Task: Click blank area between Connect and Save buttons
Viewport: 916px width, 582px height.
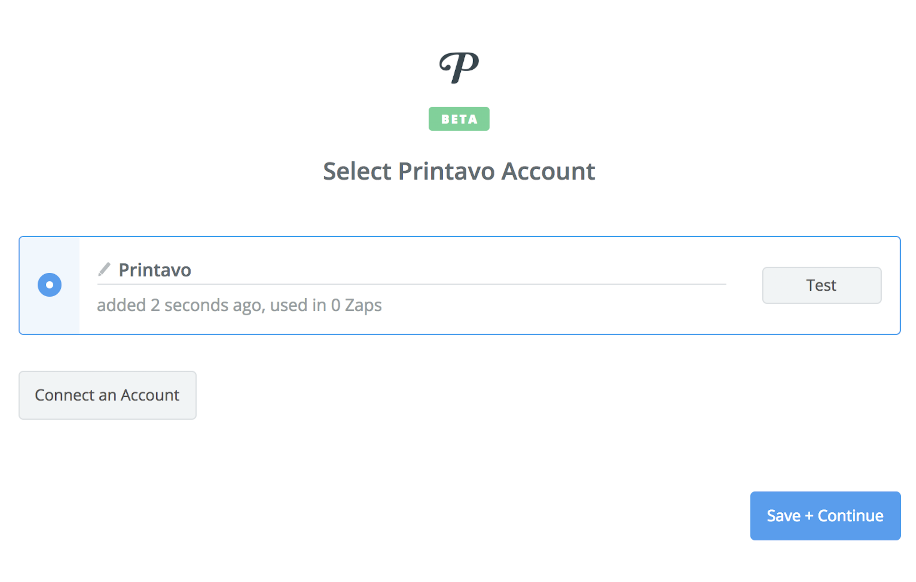Action: [458, 457]
